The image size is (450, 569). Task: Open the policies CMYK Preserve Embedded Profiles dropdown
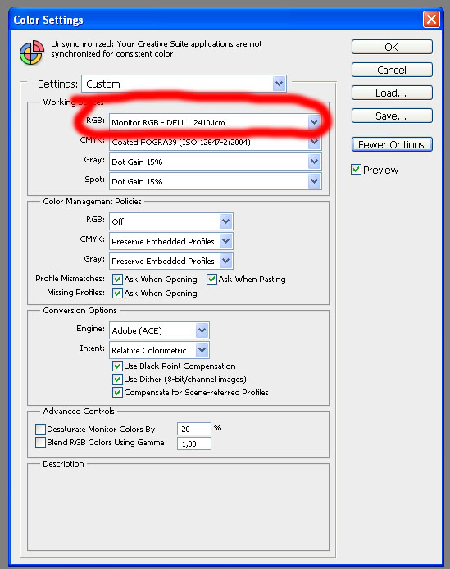171,241
